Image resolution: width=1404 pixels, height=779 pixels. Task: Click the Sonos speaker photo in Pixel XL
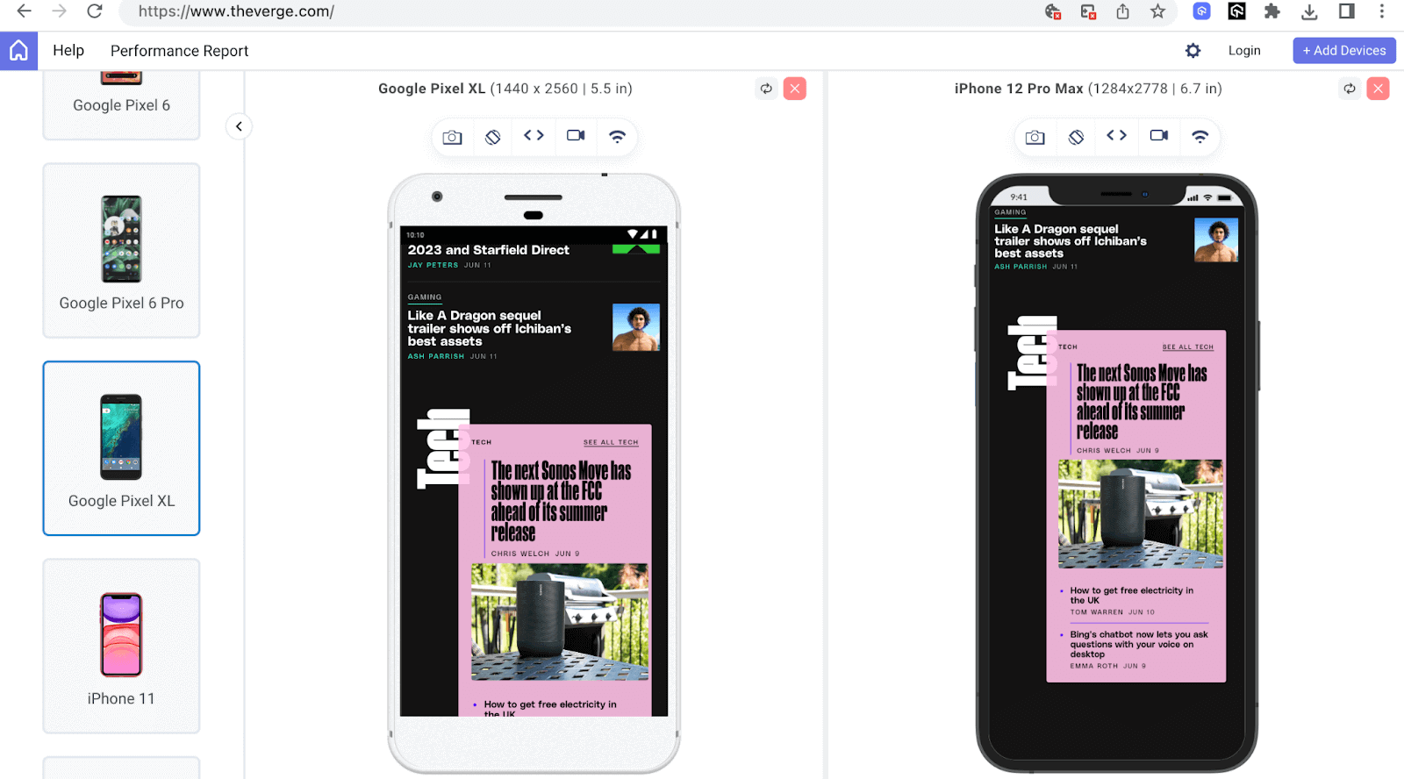[560, 622]
